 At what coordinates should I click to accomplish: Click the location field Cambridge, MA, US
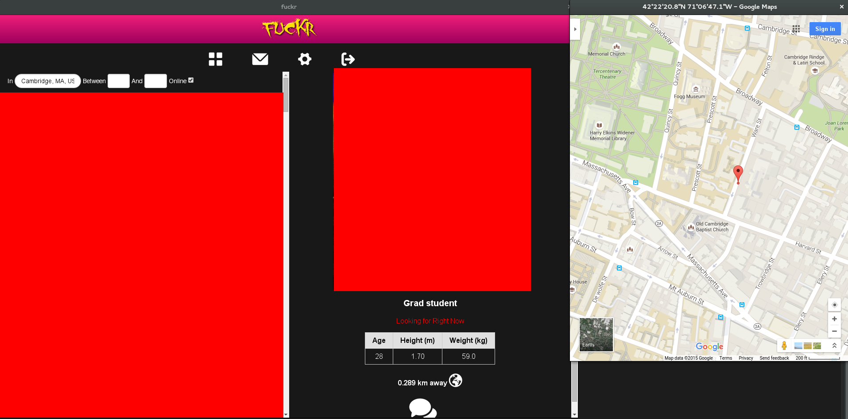[x=48, y=81]
